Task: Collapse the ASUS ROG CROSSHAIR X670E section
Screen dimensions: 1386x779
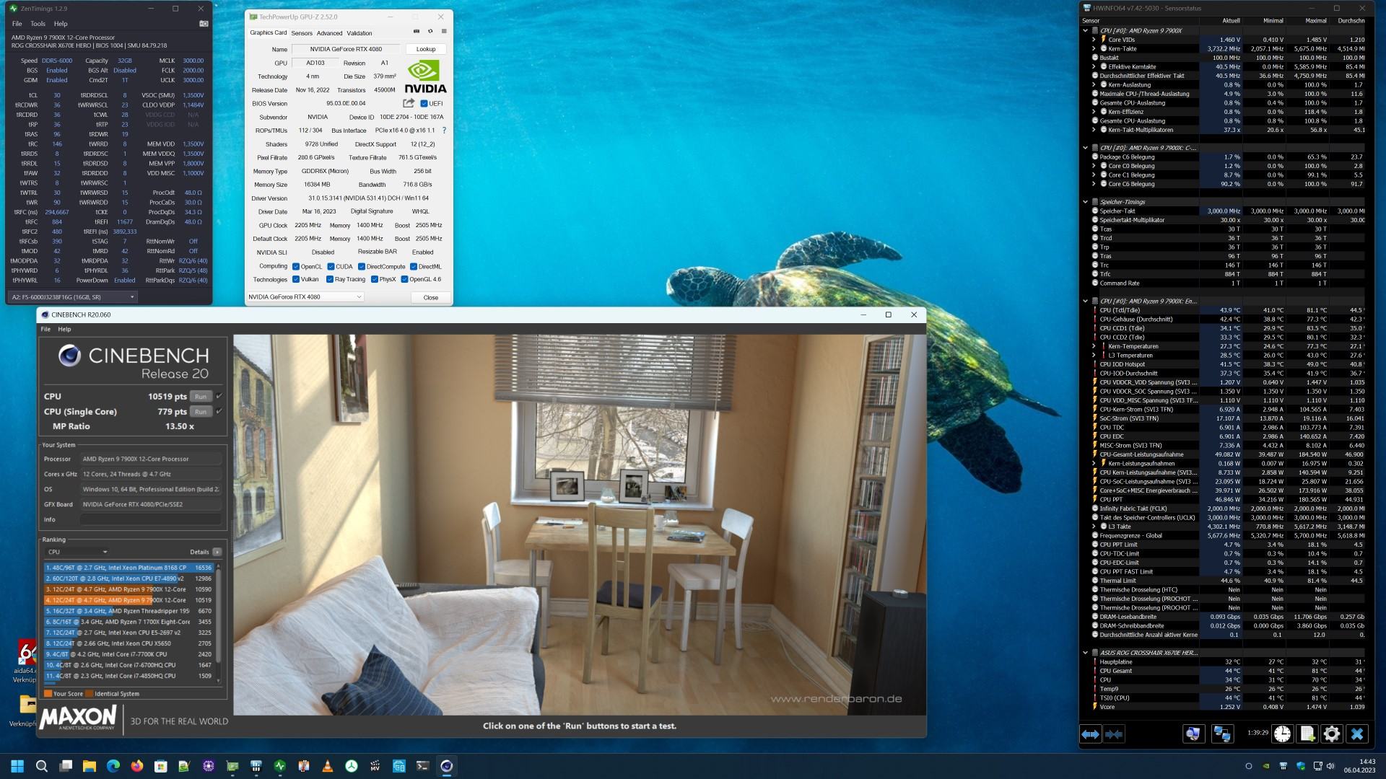Action: click(x=1085, y=653)
